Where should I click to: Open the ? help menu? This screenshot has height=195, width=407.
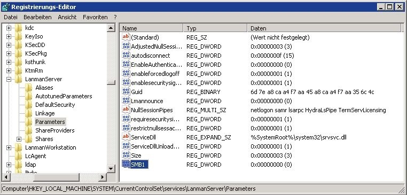tap(115, 18)
